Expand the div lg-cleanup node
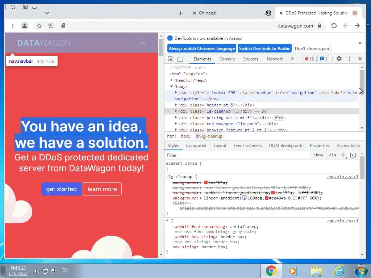The image size is (371, 278). 176,111
